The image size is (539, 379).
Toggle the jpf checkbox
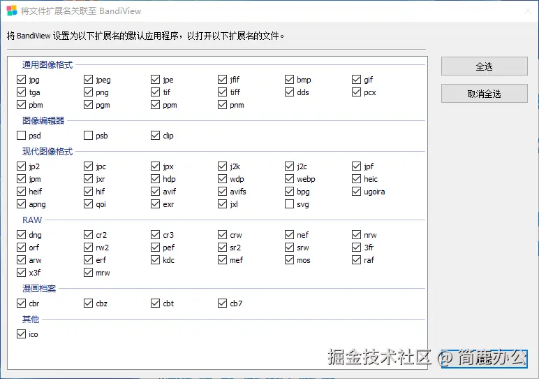click(x=357, y=166)
